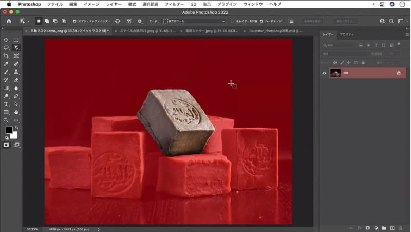Select the Rectangular Marquee tool
Image resolution: width=411 pixels, height=232 pixels.
pos(16,40)
